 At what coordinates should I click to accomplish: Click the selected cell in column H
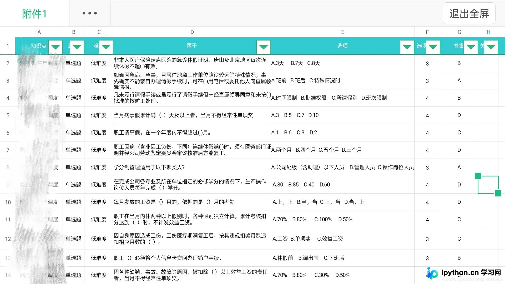point(488,185)
